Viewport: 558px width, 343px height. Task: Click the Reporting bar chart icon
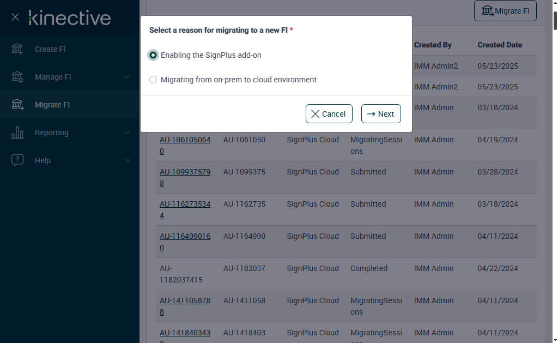(17, 132)
